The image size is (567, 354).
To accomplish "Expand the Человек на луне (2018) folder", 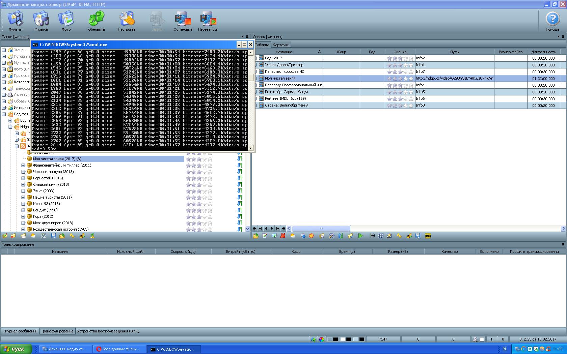I will [x=23, y=172].
